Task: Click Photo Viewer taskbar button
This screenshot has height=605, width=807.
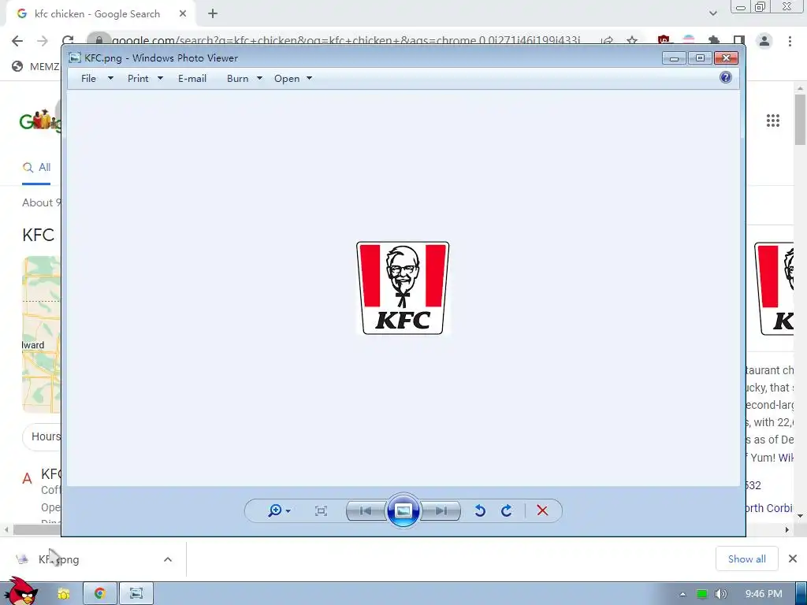Action: (136, 594)
